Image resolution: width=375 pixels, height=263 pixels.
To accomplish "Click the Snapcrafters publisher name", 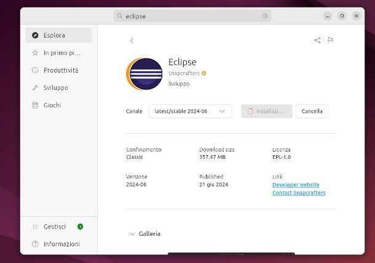I will [184, 73].
